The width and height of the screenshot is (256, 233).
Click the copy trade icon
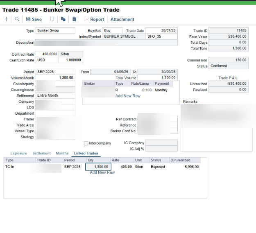point(63,19)
